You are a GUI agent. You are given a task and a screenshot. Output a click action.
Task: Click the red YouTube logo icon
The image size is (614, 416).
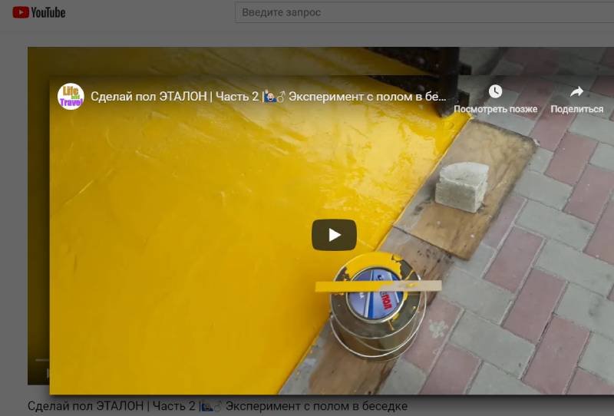click(x=21, y=12)
